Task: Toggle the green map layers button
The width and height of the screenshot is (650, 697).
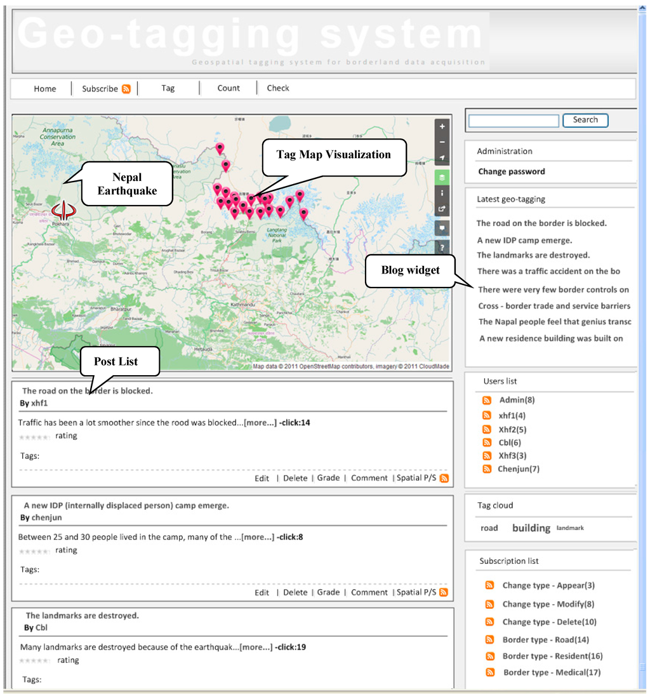Action: tap(442, 176)
